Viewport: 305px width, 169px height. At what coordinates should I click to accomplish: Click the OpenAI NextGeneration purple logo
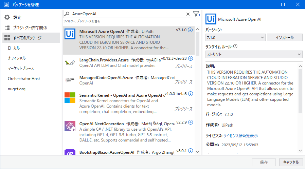pos(70,126)
